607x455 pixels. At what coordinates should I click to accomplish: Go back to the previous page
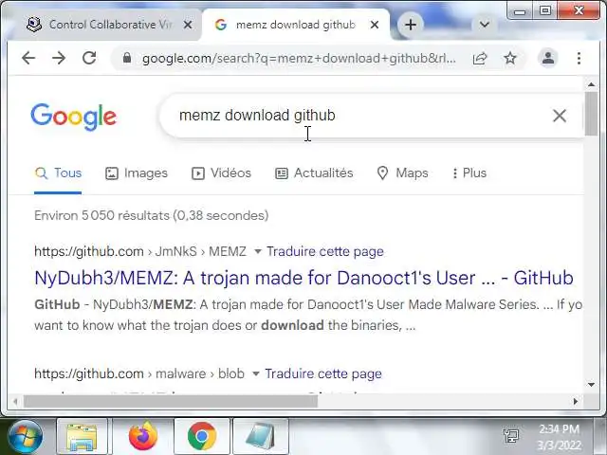coord(28,58)
